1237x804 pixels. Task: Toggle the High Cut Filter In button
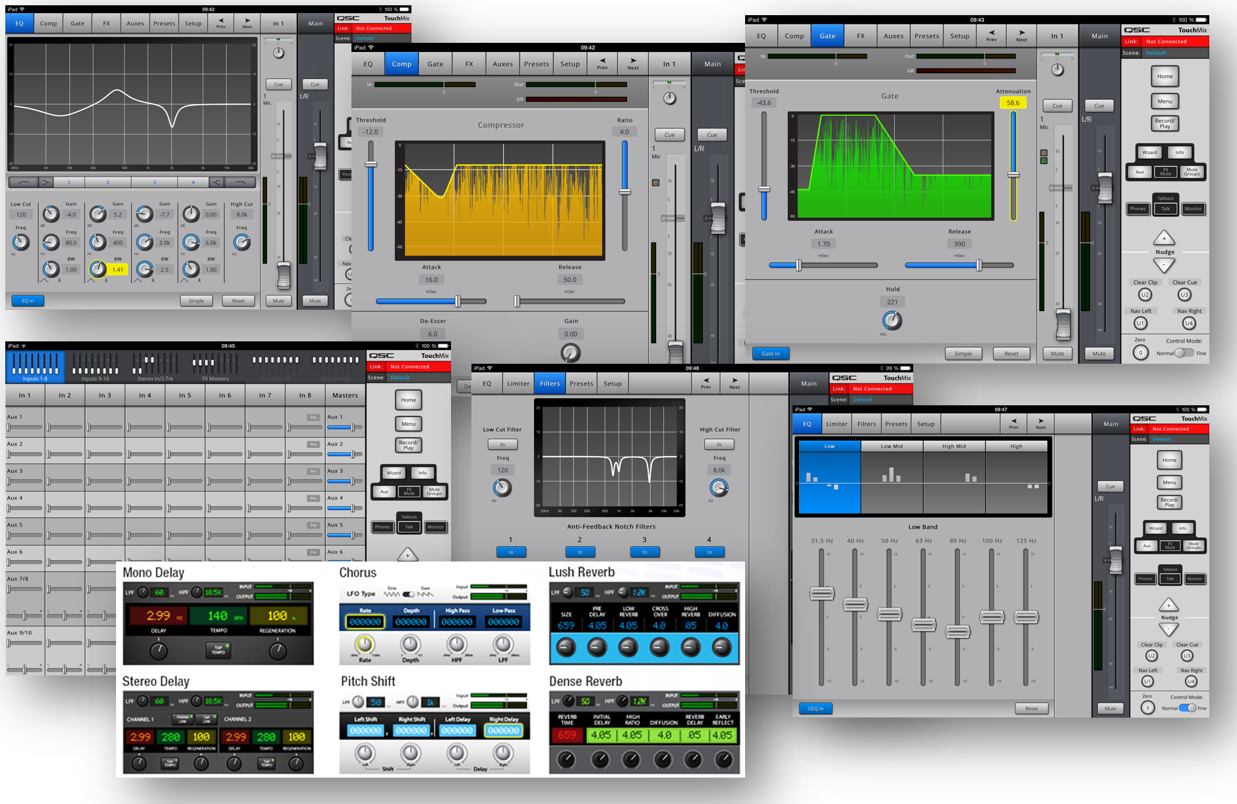click(719, 444)
